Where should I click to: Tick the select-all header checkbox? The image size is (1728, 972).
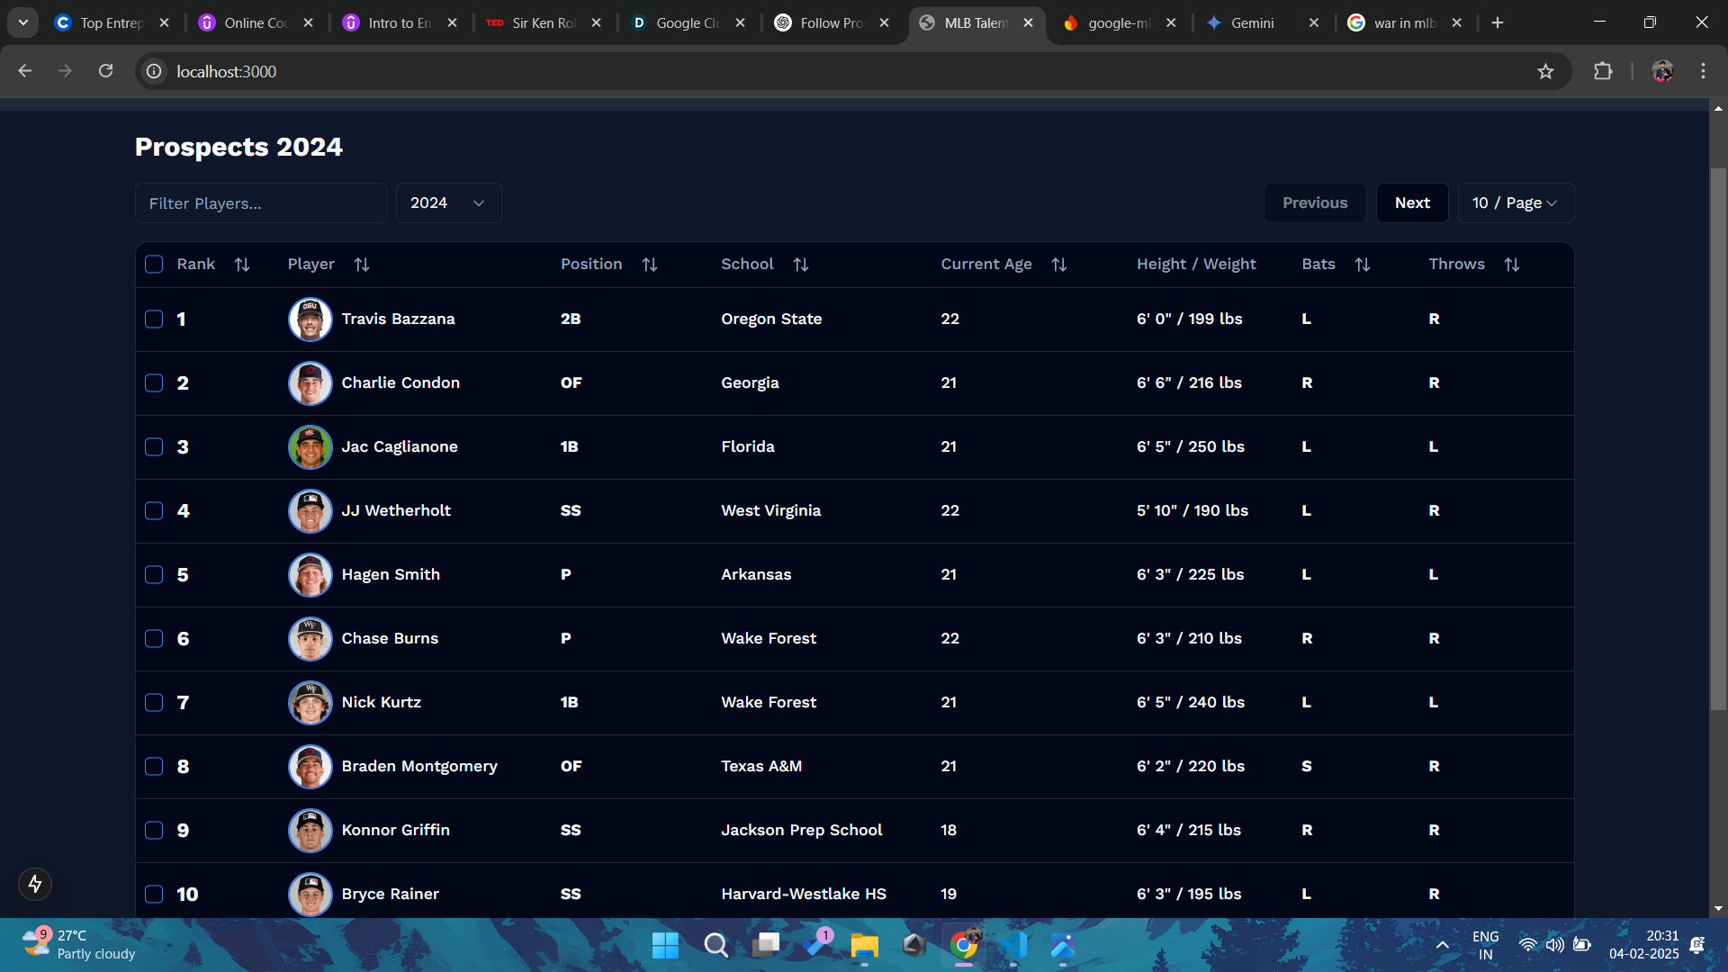pos(154,265)
